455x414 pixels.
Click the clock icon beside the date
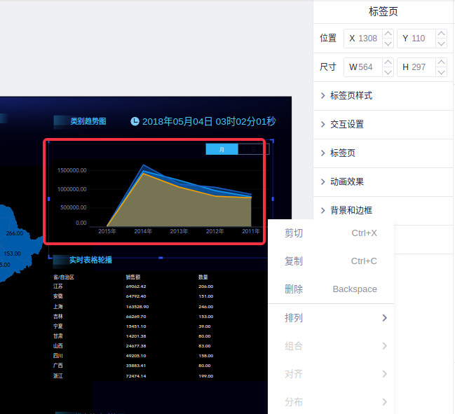pyautogui.click(x=135, y=121)
